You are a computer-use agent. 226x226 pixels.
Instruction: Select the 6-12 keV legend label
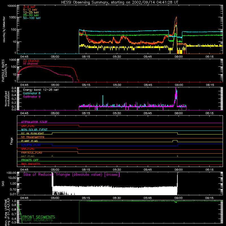pyautogui.click(x=30, y=10)
